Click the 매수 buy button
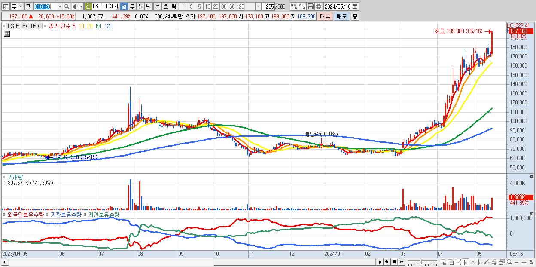Viewport: 536px width, 267px height. click(325, 16)
